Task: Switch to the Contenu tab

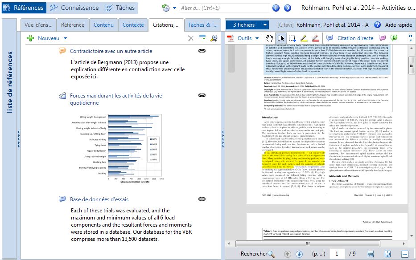Action: [x=103, y=25]
